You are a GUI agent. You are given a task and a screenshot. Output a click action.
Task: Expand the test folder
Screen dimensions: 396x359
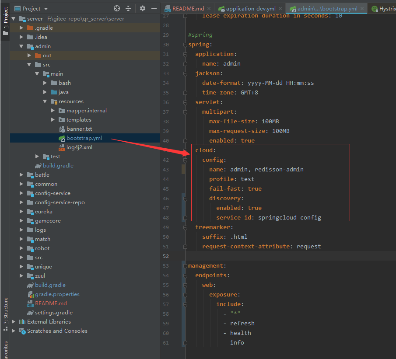click(37, 157)
